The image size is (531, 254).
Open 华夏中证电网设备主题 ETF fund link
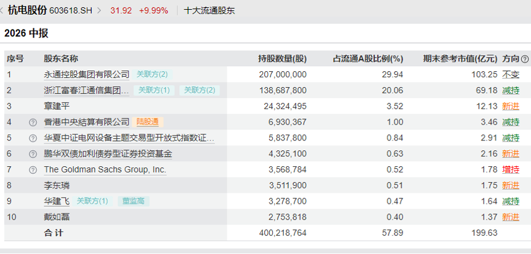coord(129,138)
